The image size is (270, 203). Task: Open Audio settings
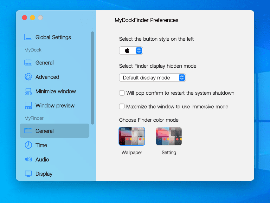click(x=55, y=159)
